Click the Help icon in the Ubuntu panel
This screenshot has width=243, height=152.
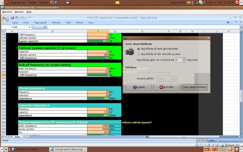(56, 3)
